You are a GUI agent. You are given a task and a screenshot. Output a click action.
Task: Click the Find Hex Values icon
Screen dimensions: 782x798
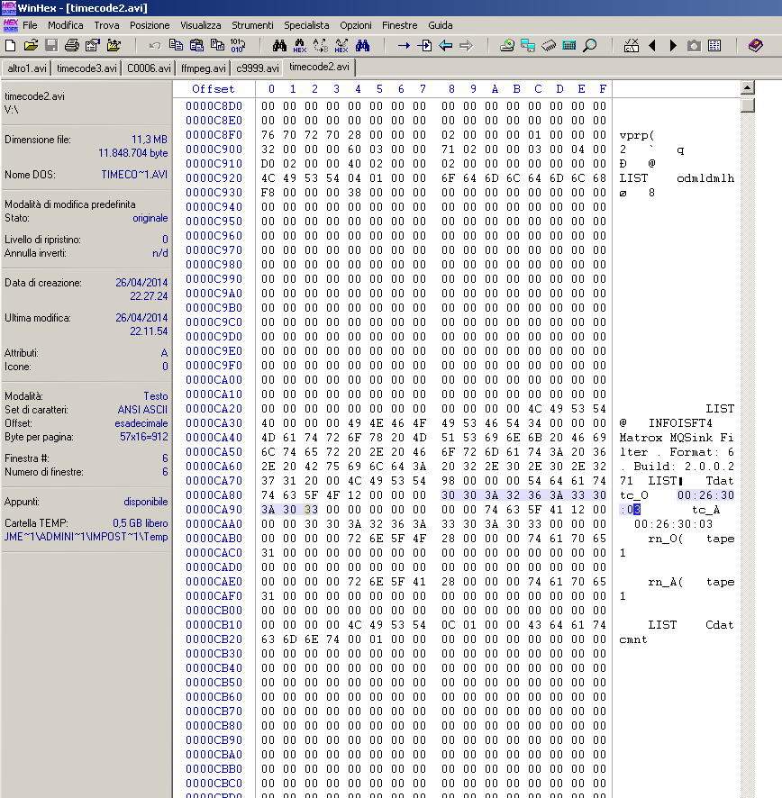click(299, 45)
